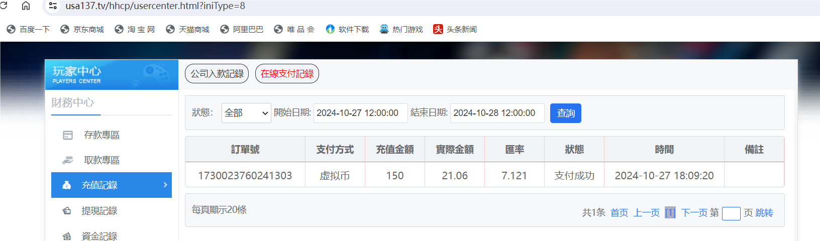Open 資金記錄 in sidebar
This screenshot has width=820, height=241.
[x=112, y=235]
